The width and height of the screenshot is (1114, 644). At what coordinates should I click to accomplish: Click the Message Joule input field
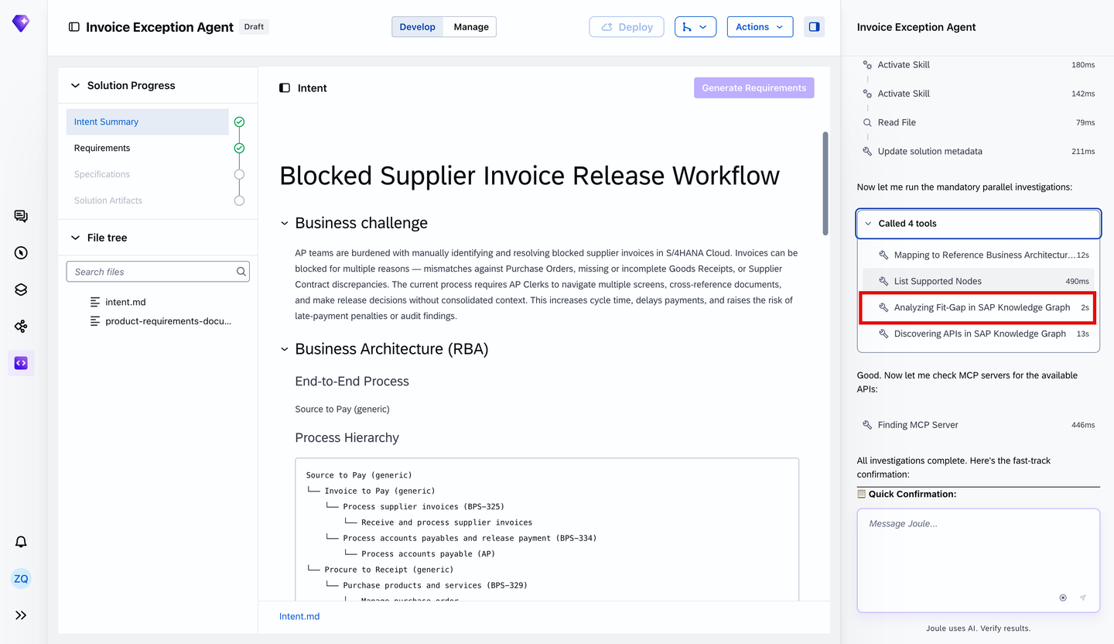(978, 550)
